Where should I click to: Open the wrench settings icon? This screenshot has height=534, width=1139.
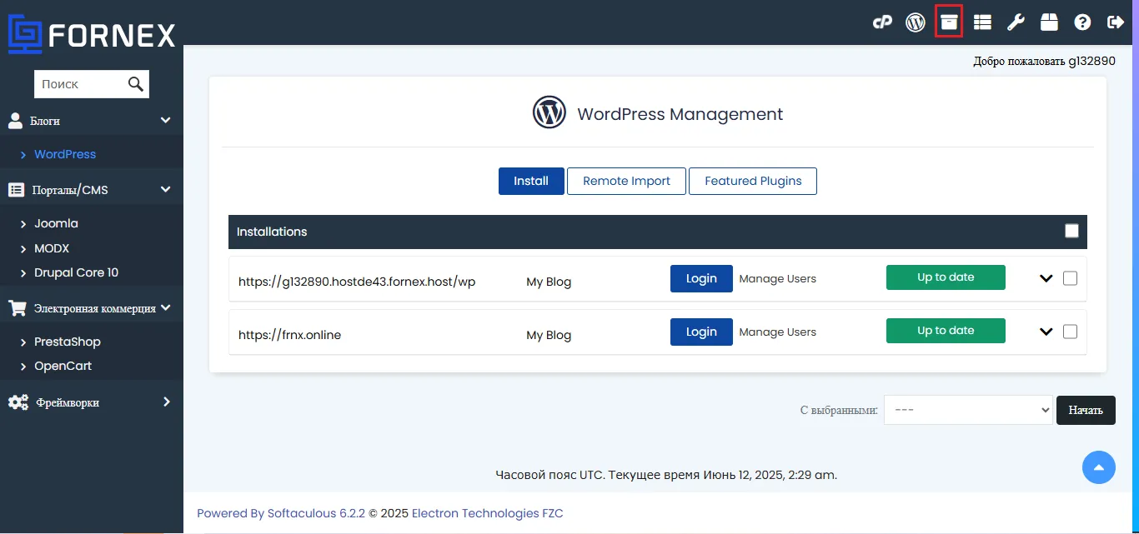[x=1016, y=22]
